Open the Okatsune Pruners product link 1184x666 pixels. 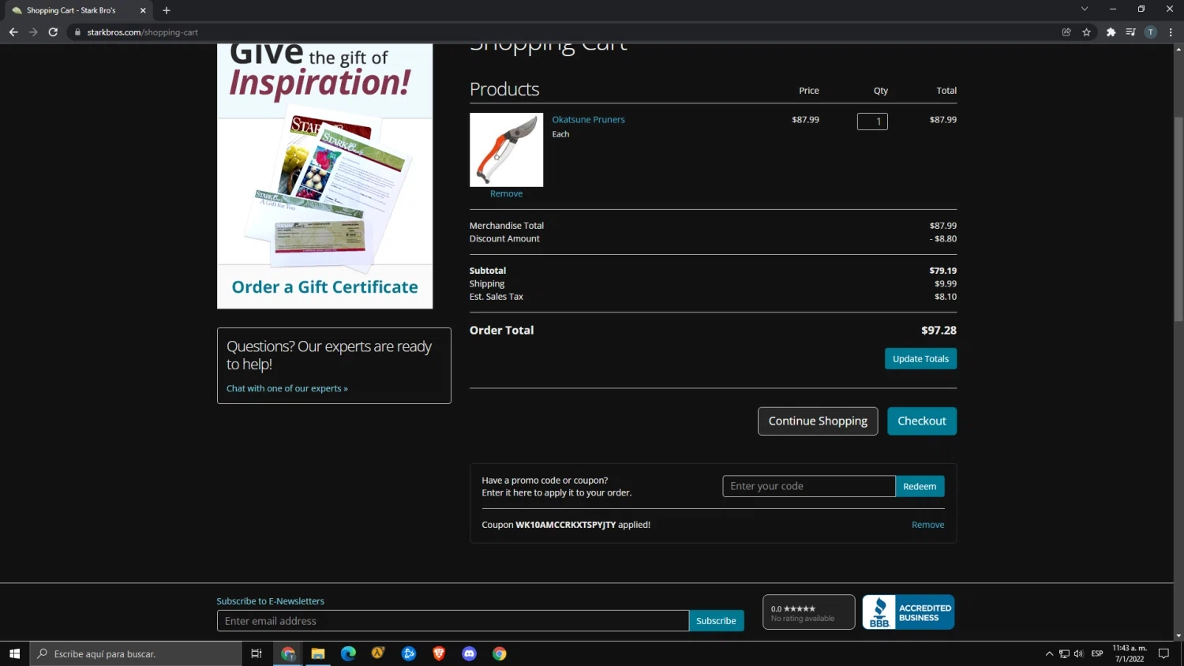588,120
